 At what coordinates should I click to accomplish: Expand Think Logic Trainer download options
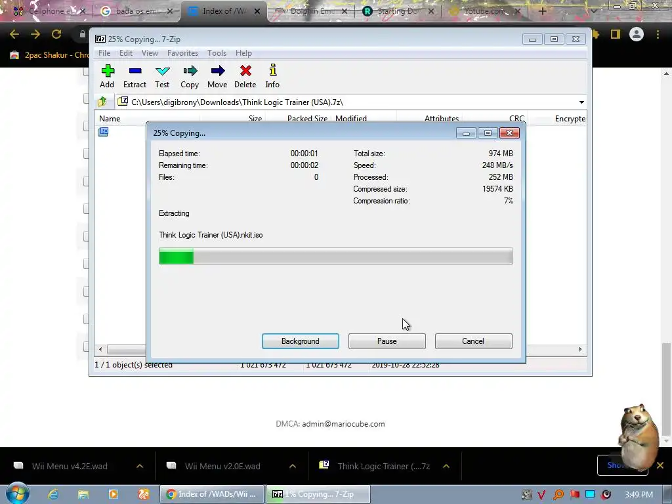point(446,466)
